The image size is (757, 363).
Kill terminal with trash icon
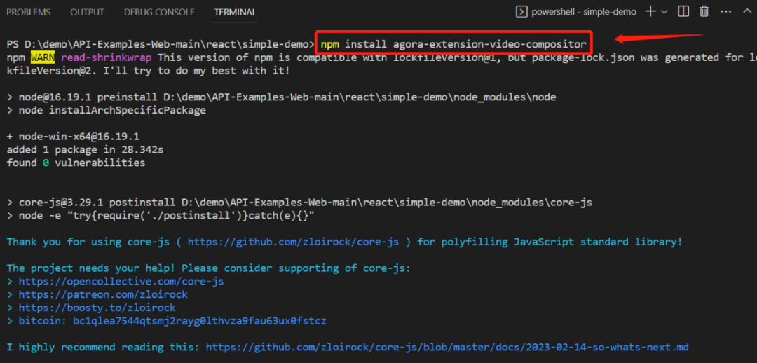tap(704, 12)
